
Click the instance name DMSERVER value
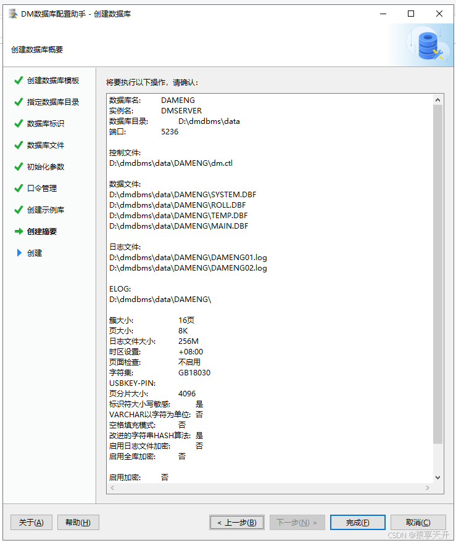pyautogui.click(x=181, y=110)
